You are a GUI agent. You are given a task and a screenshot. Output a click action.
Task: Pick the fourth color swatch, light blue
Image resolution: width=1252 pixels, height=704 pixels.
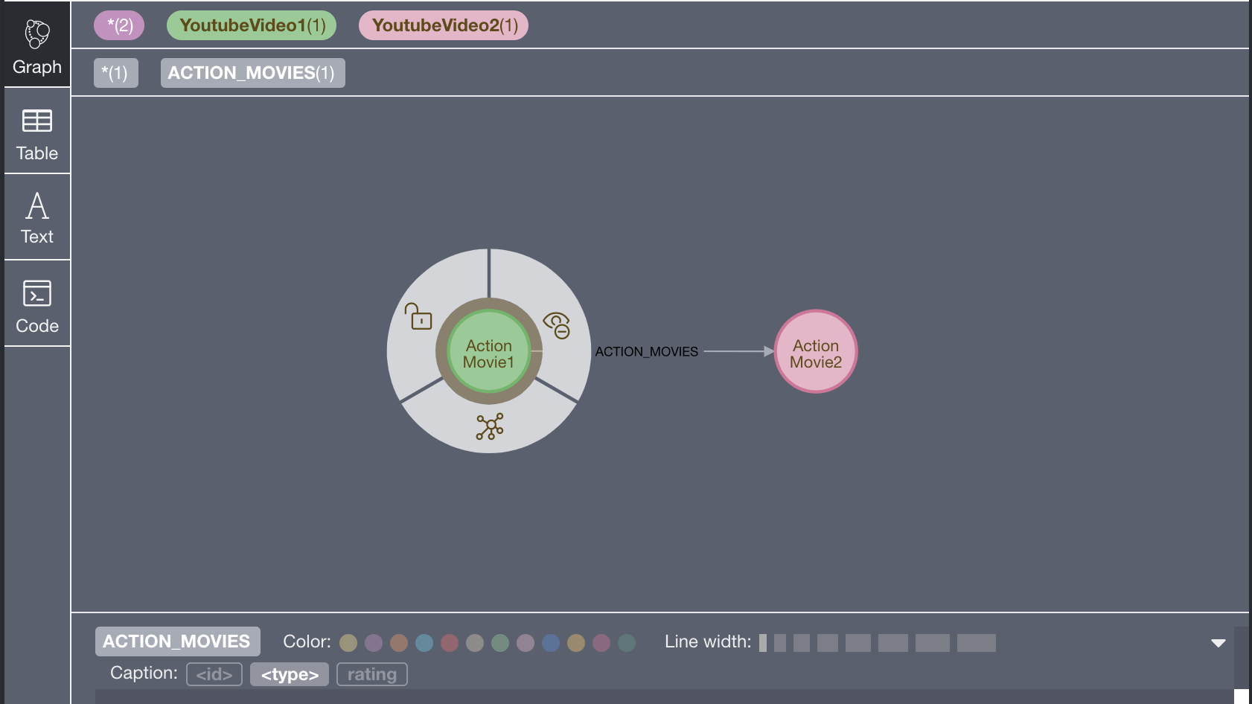coord(424,643)
